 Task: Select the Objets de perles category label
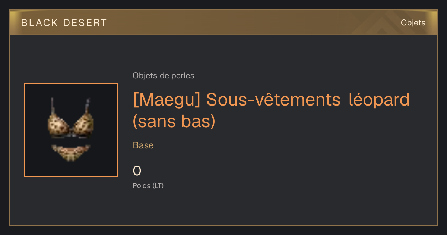click(164, 76)
